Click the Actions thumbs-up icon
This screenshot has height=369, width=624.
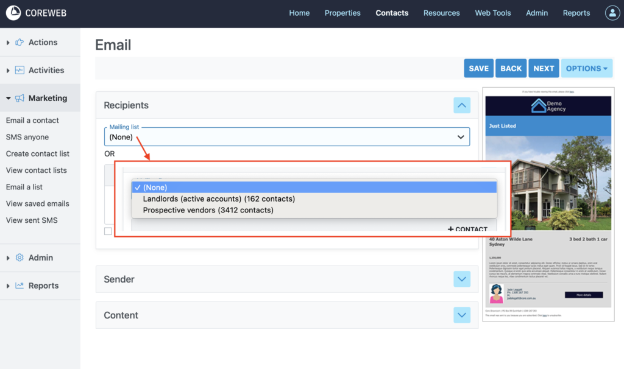pos(19,43)
